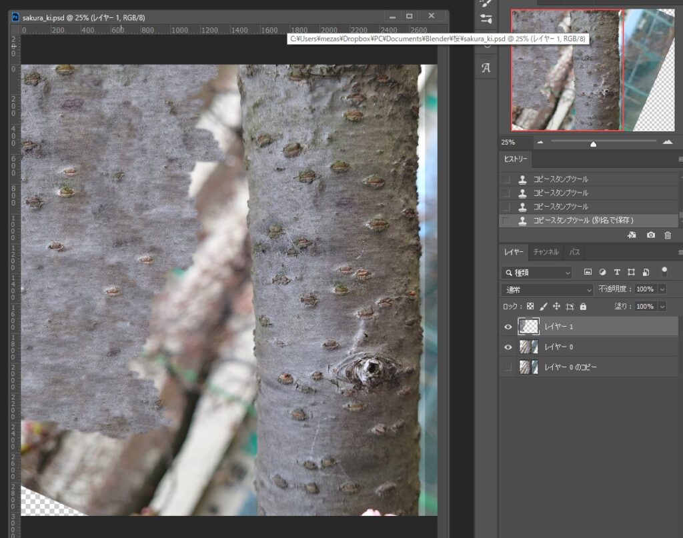Hide レイヤー 0 using its eye icon
683x538 pixels.
[x=508, y=347]
